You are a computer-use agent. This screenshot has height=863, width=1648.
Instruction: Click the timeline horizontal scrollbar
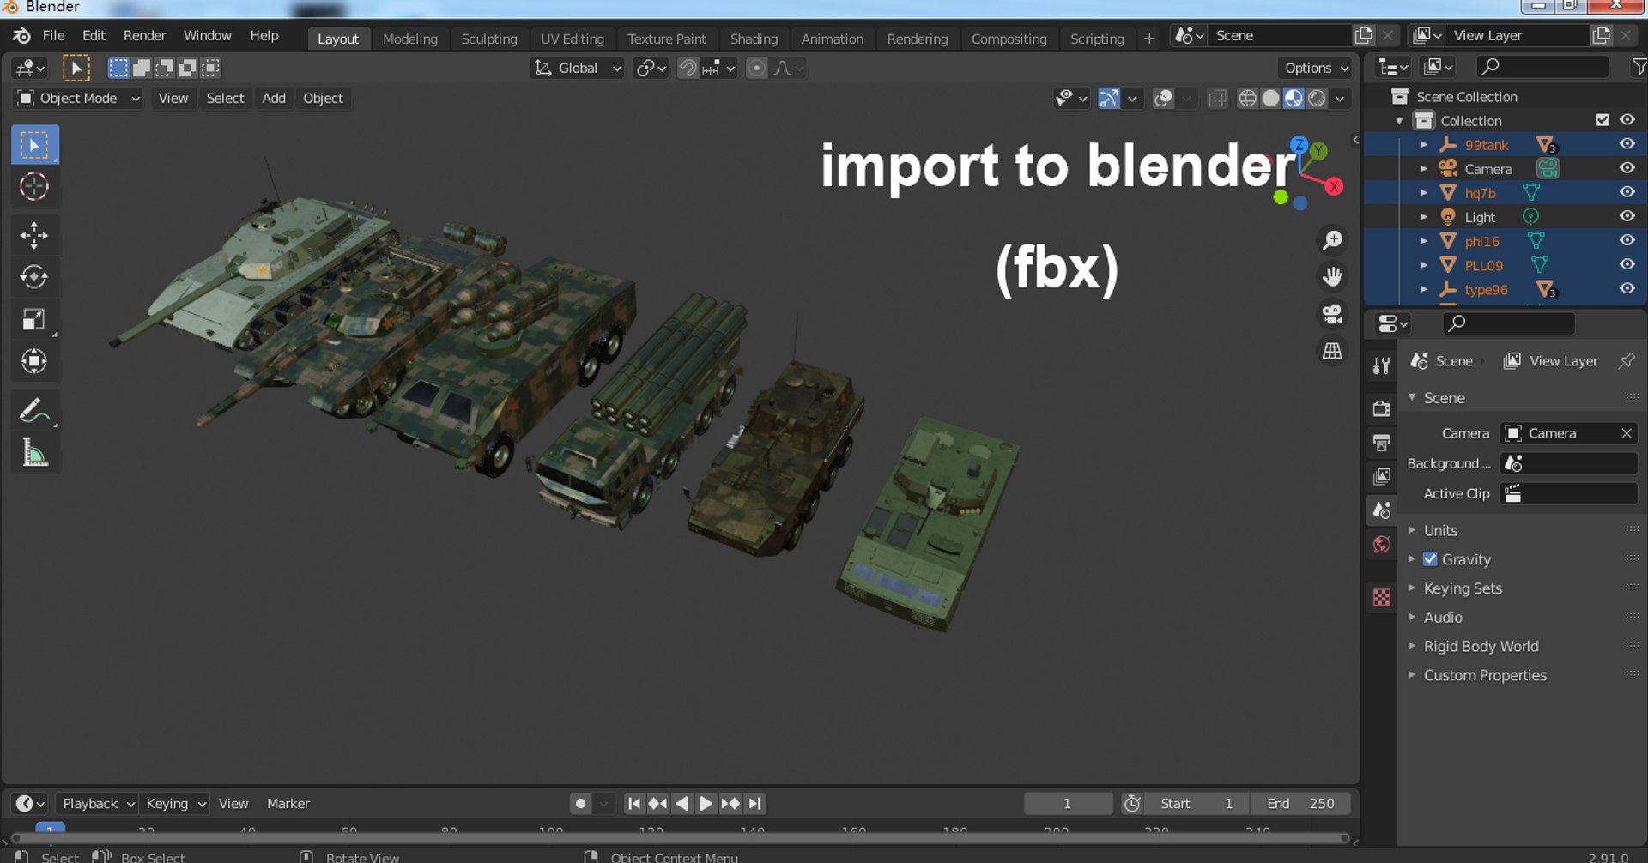681,838
